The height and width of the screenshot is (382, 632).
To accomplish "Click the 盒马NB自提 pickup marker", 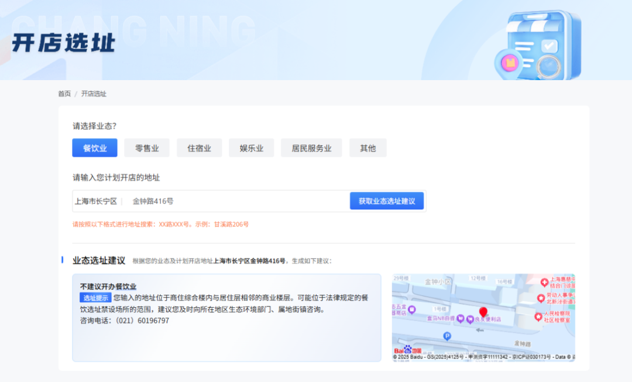I will pos(461,318).
